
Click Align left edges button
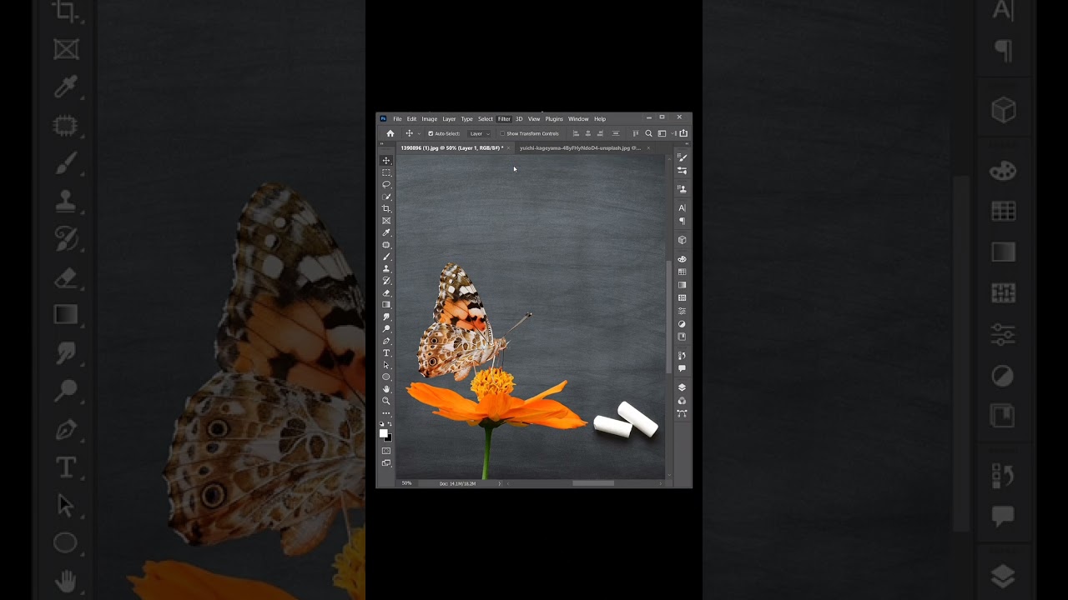coord(576,133)
